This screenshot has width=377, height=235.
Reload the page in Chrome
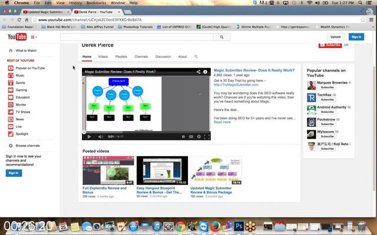19,20
